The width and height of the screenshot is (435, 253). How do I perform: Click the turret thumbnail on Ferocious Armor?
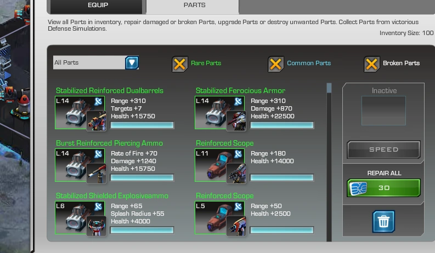click(x=236, y=121)
